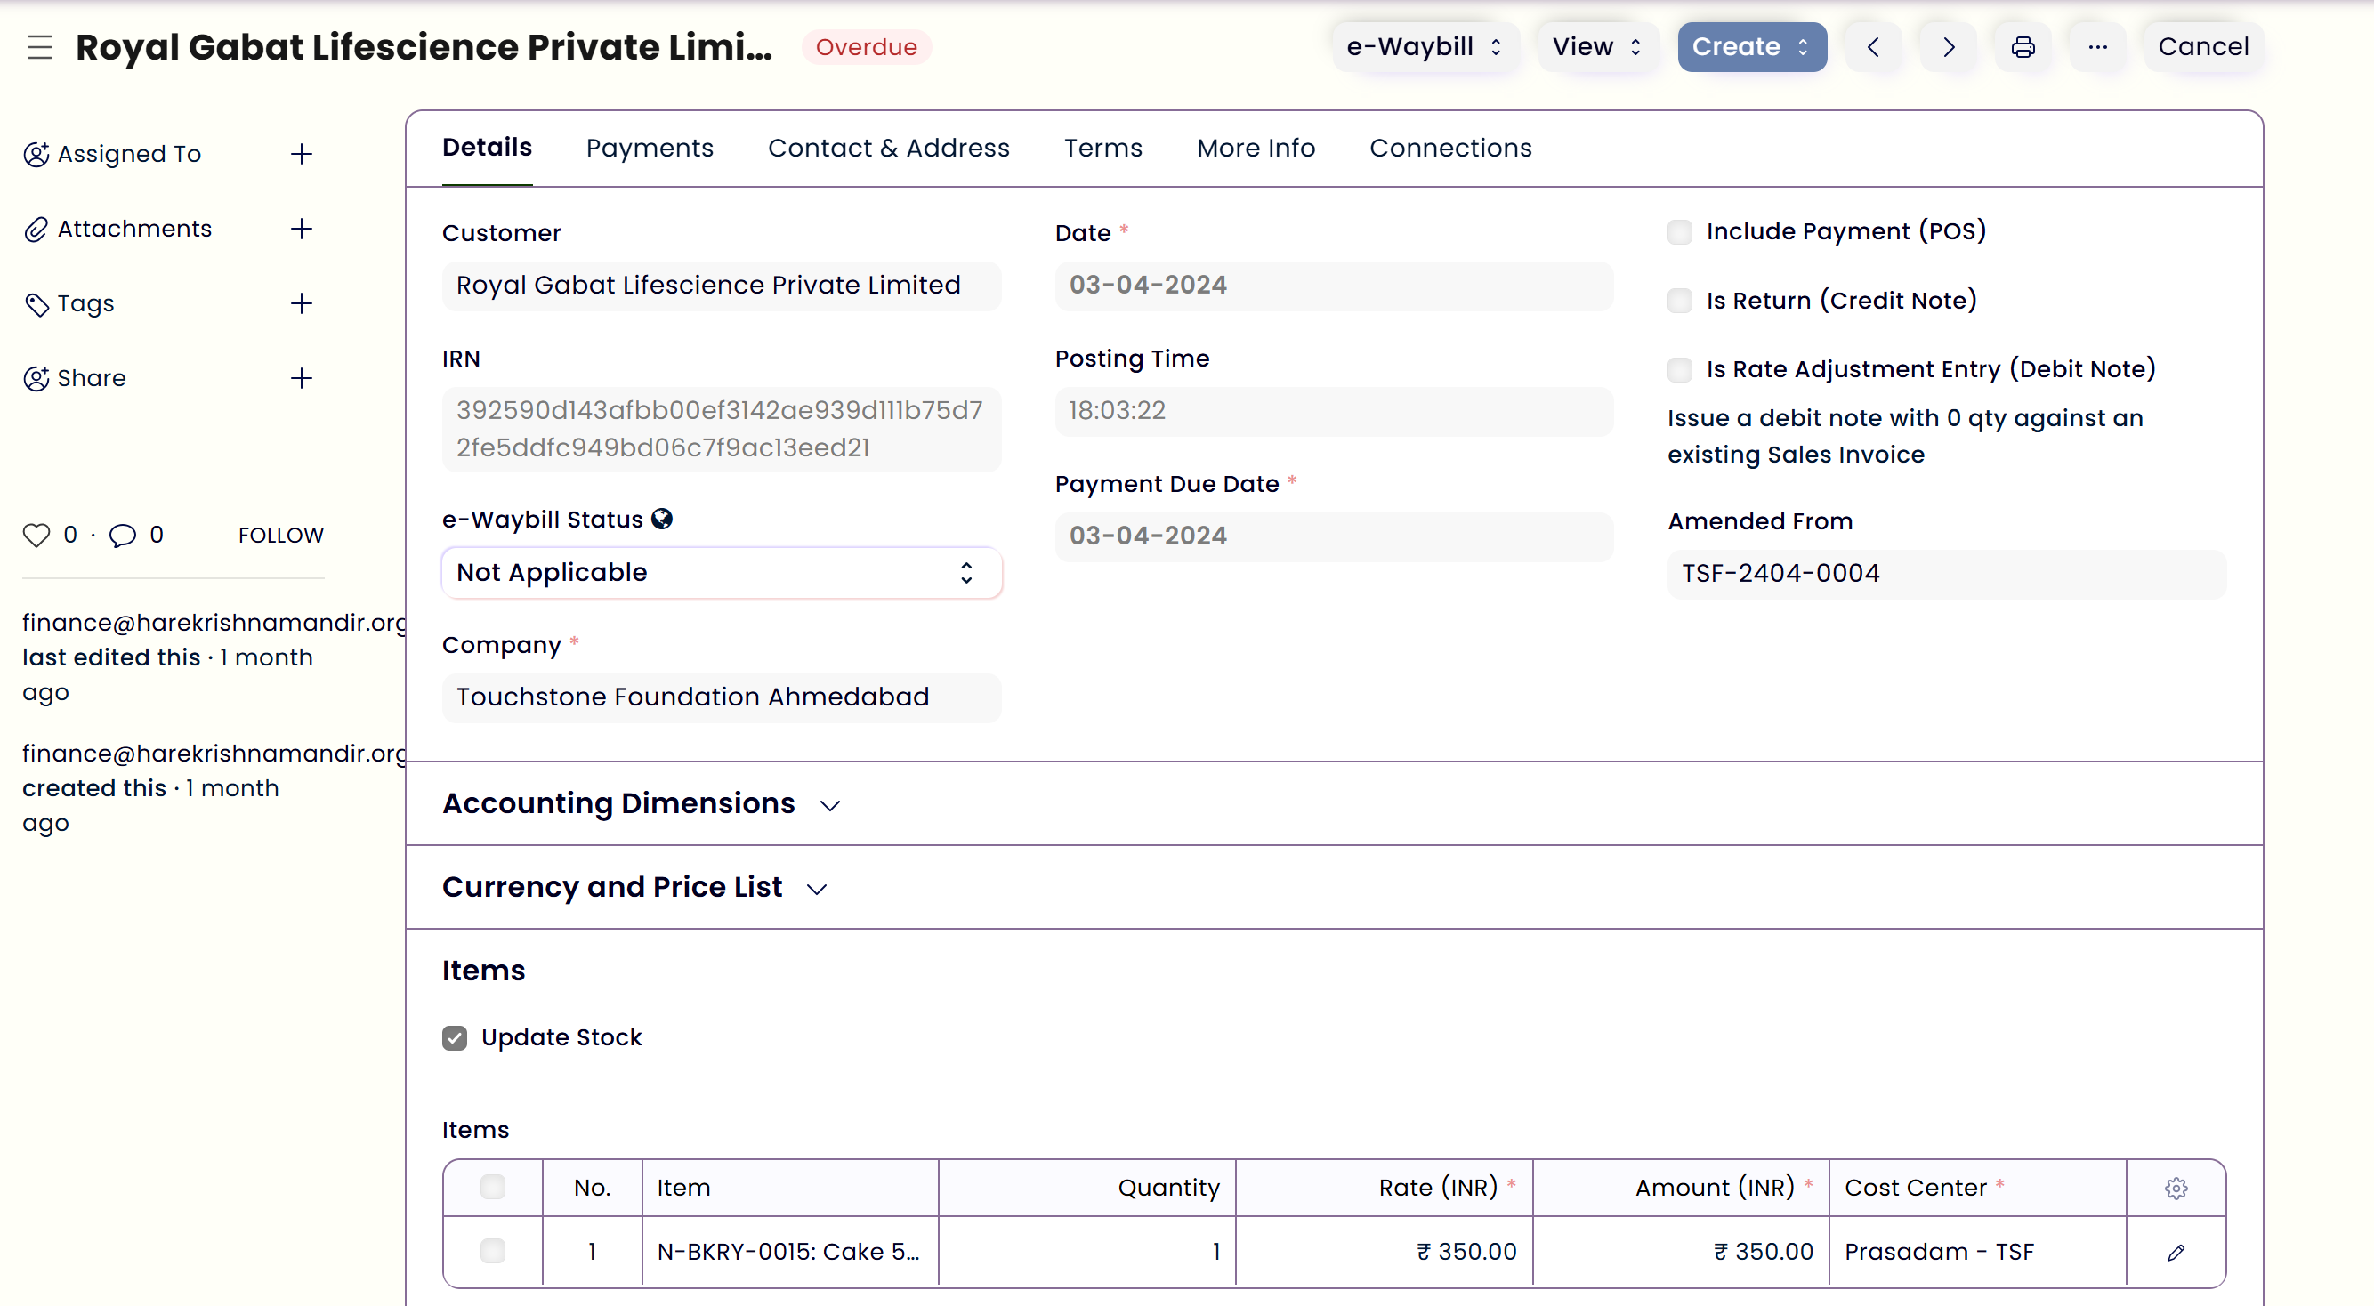Open the View dropdown
The image size is (2374, 1306).
tap(1597, 47)
